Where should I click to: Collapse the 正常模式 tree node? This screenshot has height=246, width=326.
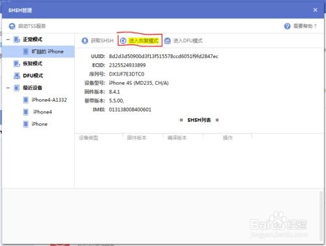click(x=8, y=40)
